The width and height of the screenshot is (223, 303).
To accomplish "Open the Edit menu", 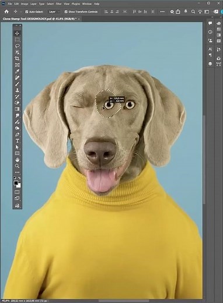I will tap(16, 3).
